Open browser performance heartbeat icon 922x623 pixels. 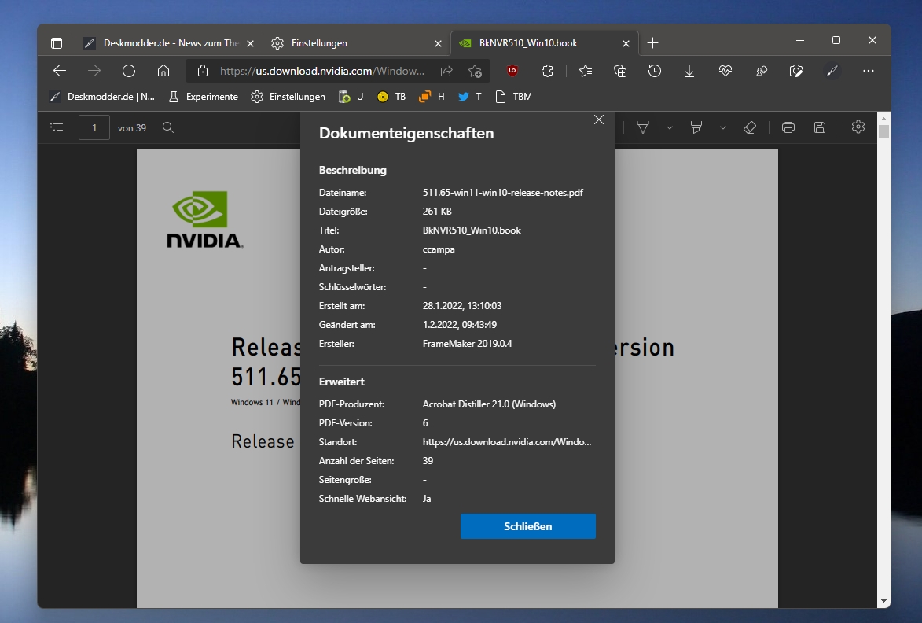click(x=725, y=71)
